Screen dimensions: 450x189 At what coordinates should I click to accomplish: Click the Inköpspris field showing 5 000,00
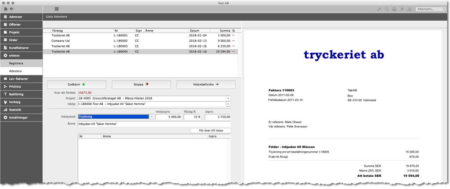(169, 117)
